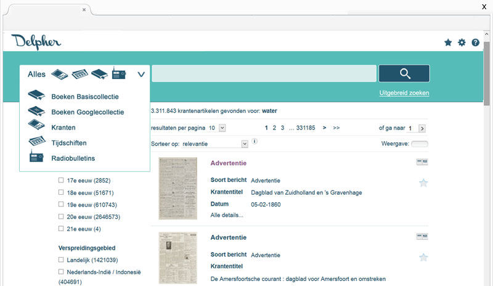Image resolution: width=493 pixels, height=286 pixels.
Task: Go to results page 2
Action: 274,128
